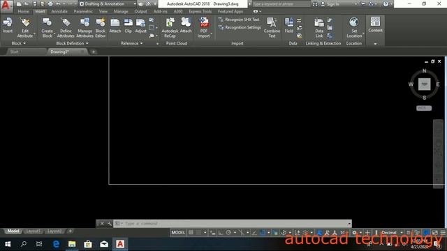Click the Attach reference tool

point(115,25)
